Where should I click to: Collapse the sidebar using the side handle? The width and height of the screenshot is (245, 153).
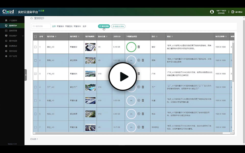(26, 75)
